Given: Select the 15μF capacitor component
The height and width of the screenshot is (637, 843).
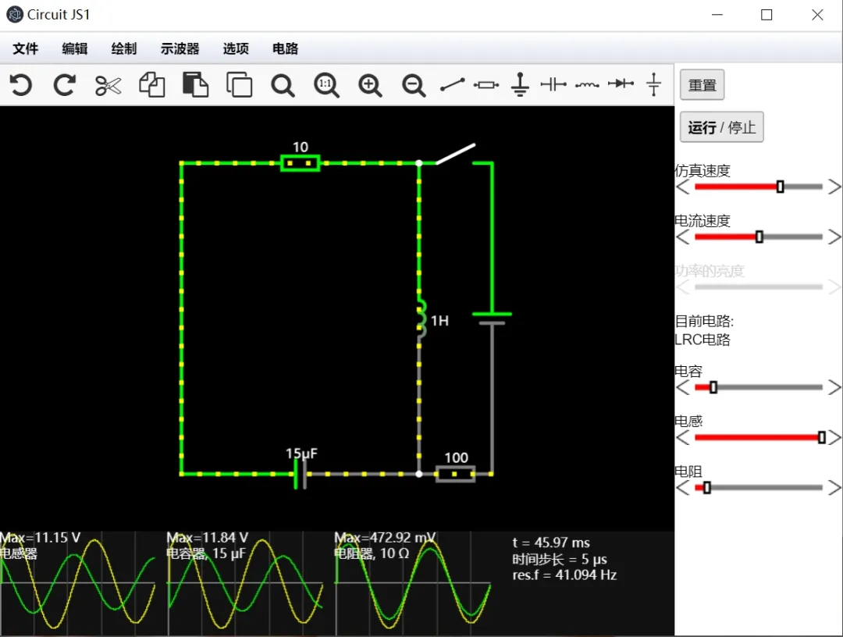Looking at the screenshot, I should pos(300,474).
